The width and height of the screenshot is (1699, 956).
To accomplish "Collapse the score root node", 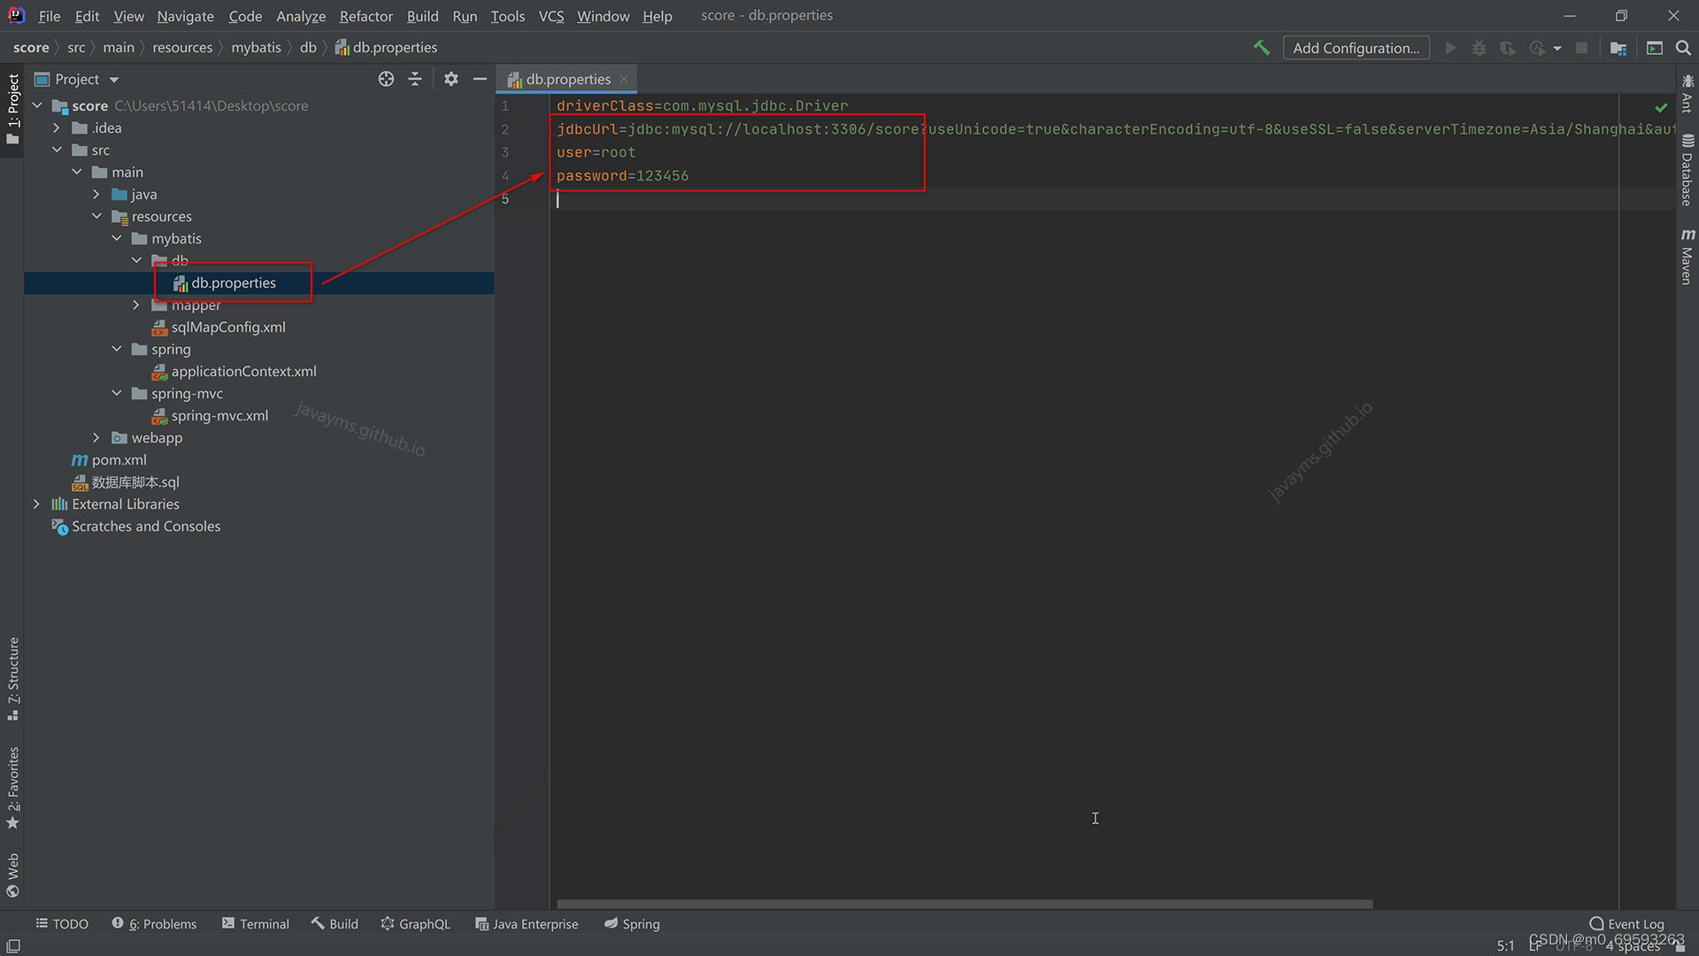I will [x=37, y=105].
